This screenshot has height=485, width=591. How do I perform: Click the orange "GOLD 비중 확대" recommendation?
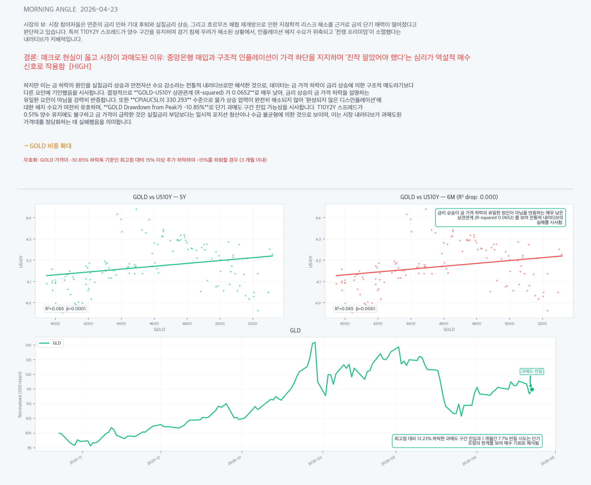[48, 146]
